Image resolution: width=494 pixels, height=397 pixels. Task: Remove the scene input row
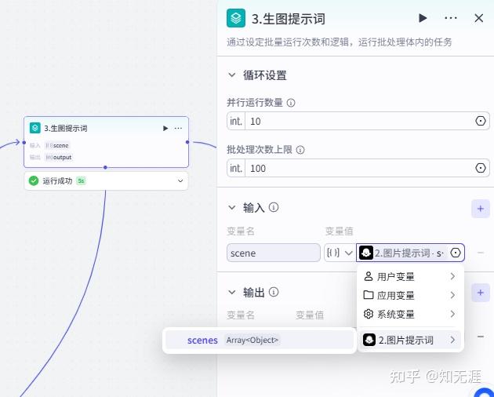pyautogui.click(x=481, y=253)
